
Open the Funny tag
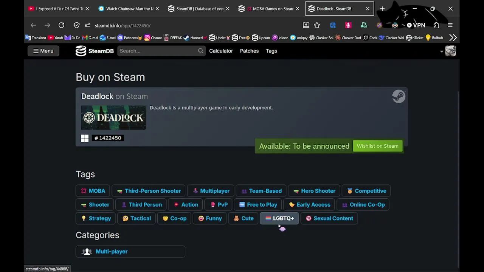pyautogui.click(x=210, y=218)
